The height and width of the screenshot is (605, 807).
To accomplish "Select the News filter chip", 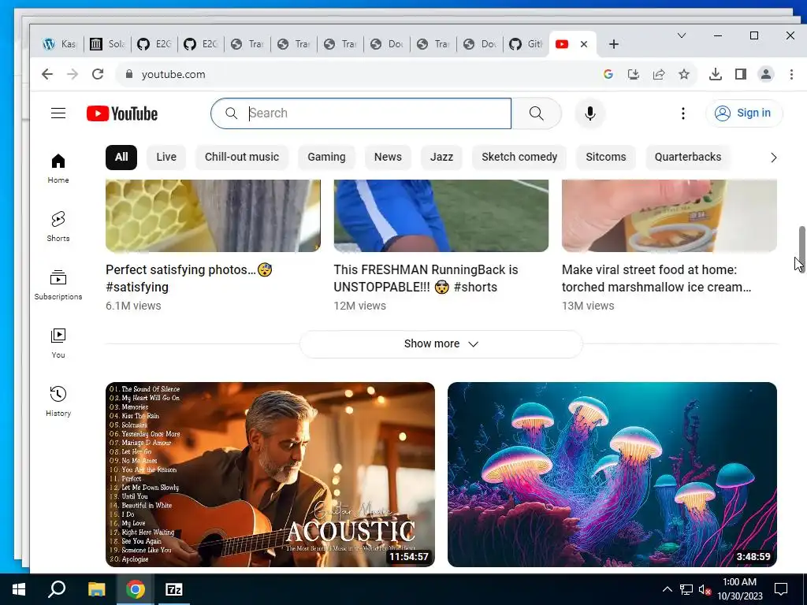I will pos(388,157).
